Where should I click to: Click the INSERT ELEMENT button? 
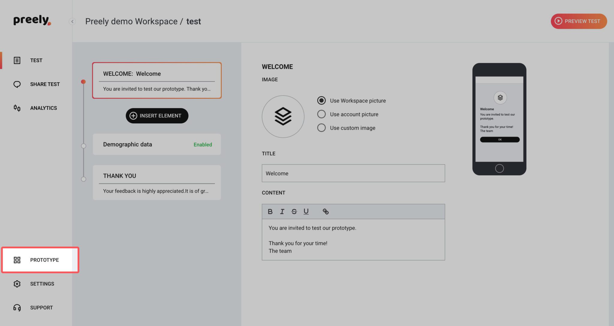[x=157, y=116]
